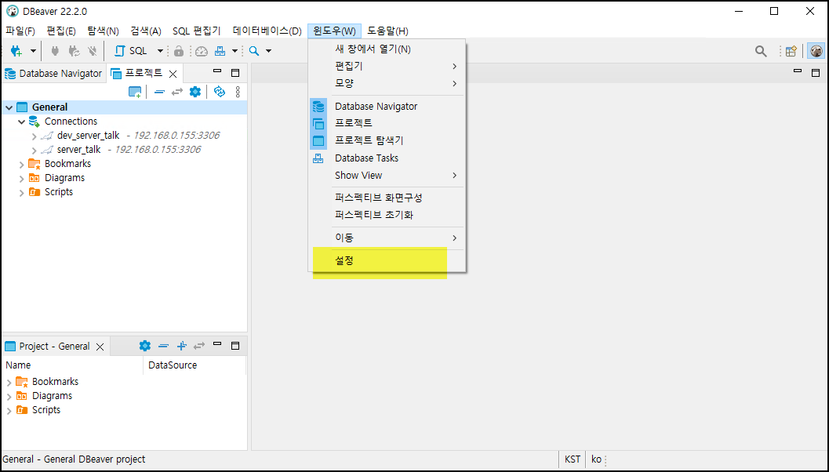
Task: Toggle link with editor in the Project - General panel
Action: point(199,346)
